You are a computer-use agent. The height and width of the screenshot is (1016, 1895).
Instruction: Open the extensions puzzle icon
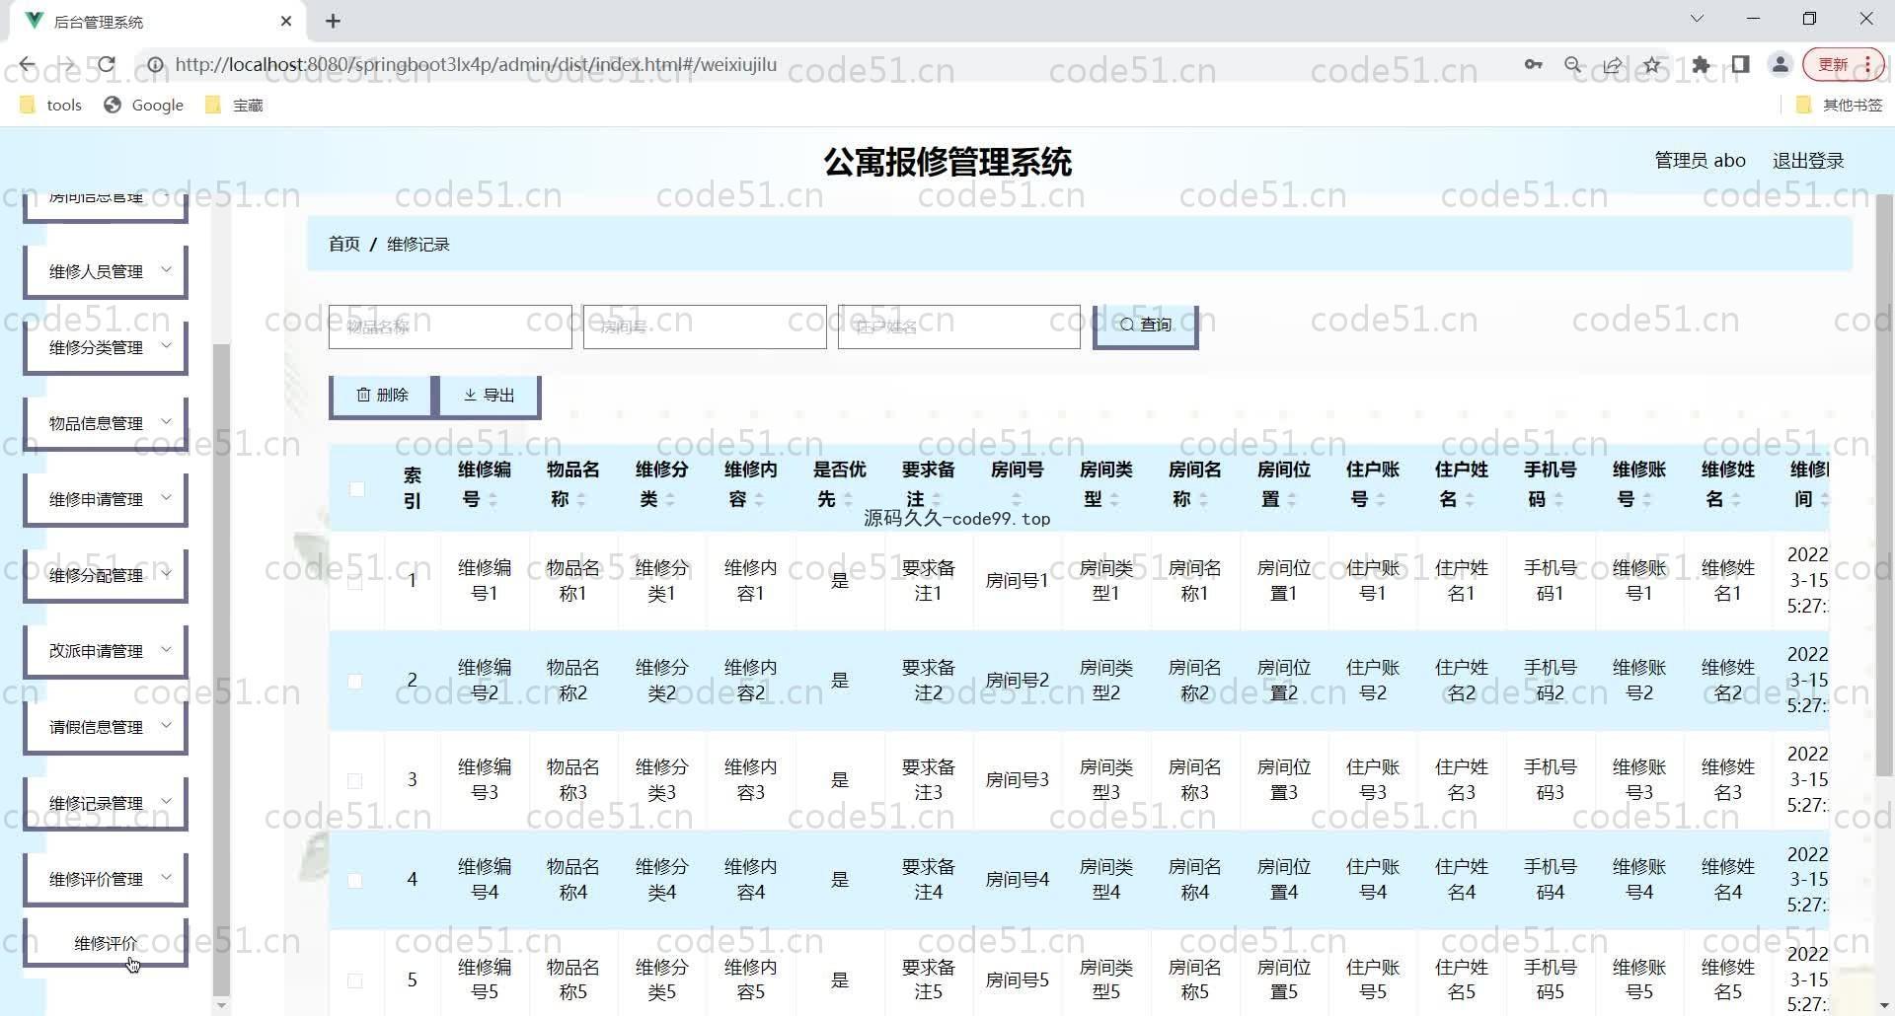(x=1701, y=65)
